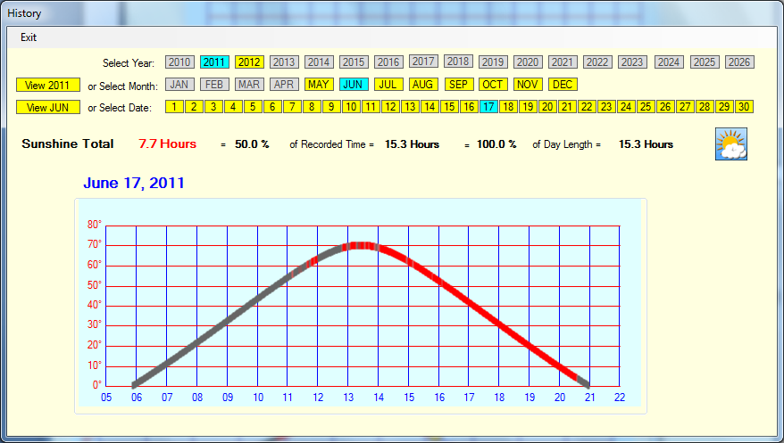Select year 2020
Screen dimensions: 784x443
[528, 62]
